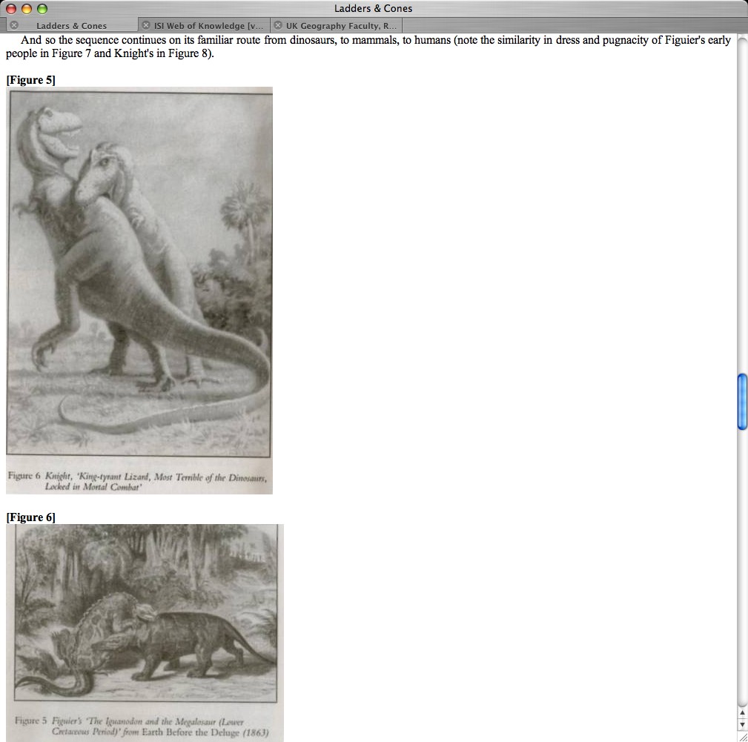Click the red window close button
Viewport: 748px width, 742px height.
coord(11,9)
